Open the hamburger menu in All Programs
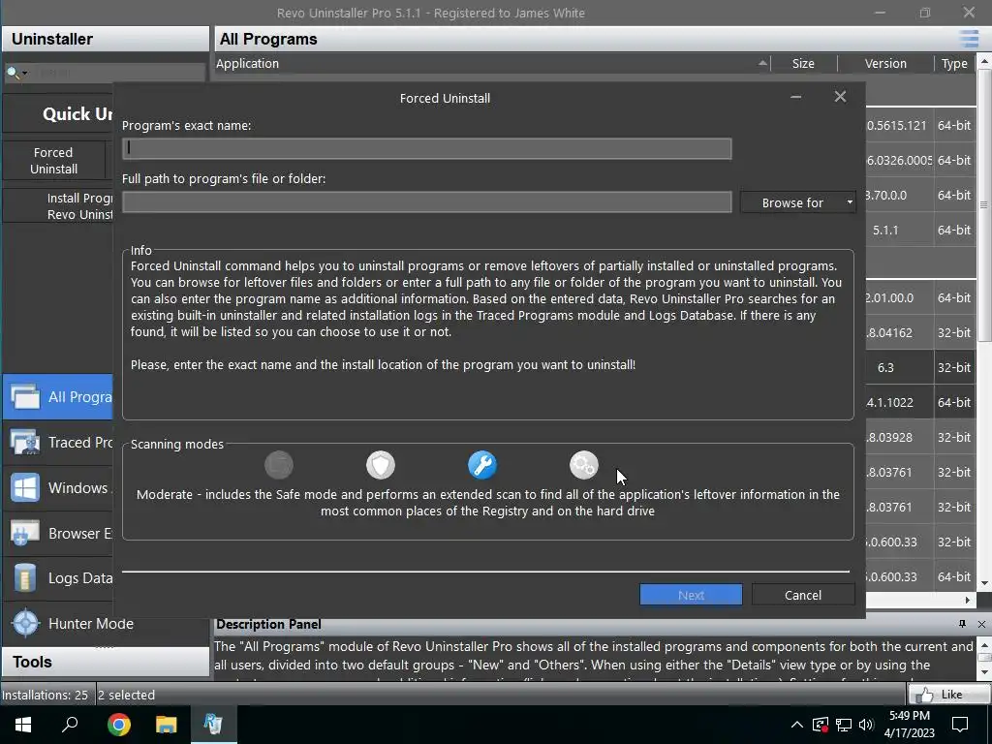This screenshot has height=744, width=992. 969,39
